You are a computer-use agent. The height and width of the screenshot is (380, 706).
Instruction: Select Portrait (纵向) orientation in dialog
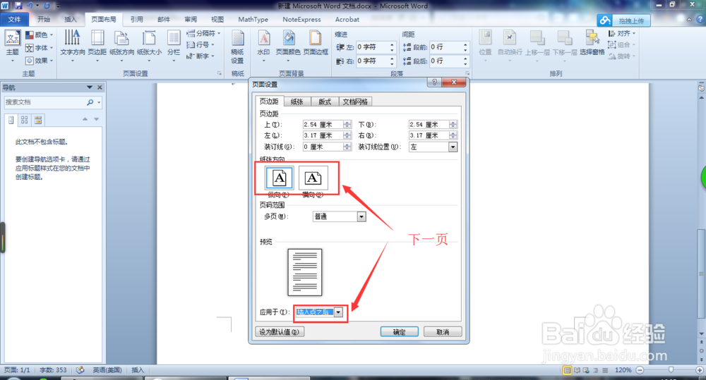coord(279,178)
